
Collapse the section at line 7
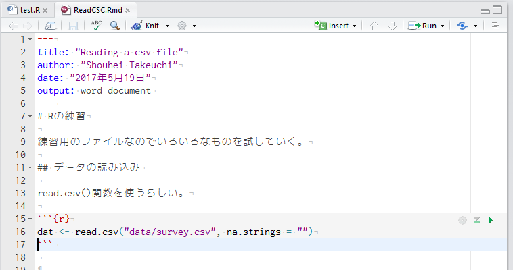tap(30, 116)
